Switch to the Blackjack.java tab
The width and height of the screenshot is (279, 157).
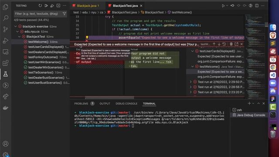pos(88,6)
